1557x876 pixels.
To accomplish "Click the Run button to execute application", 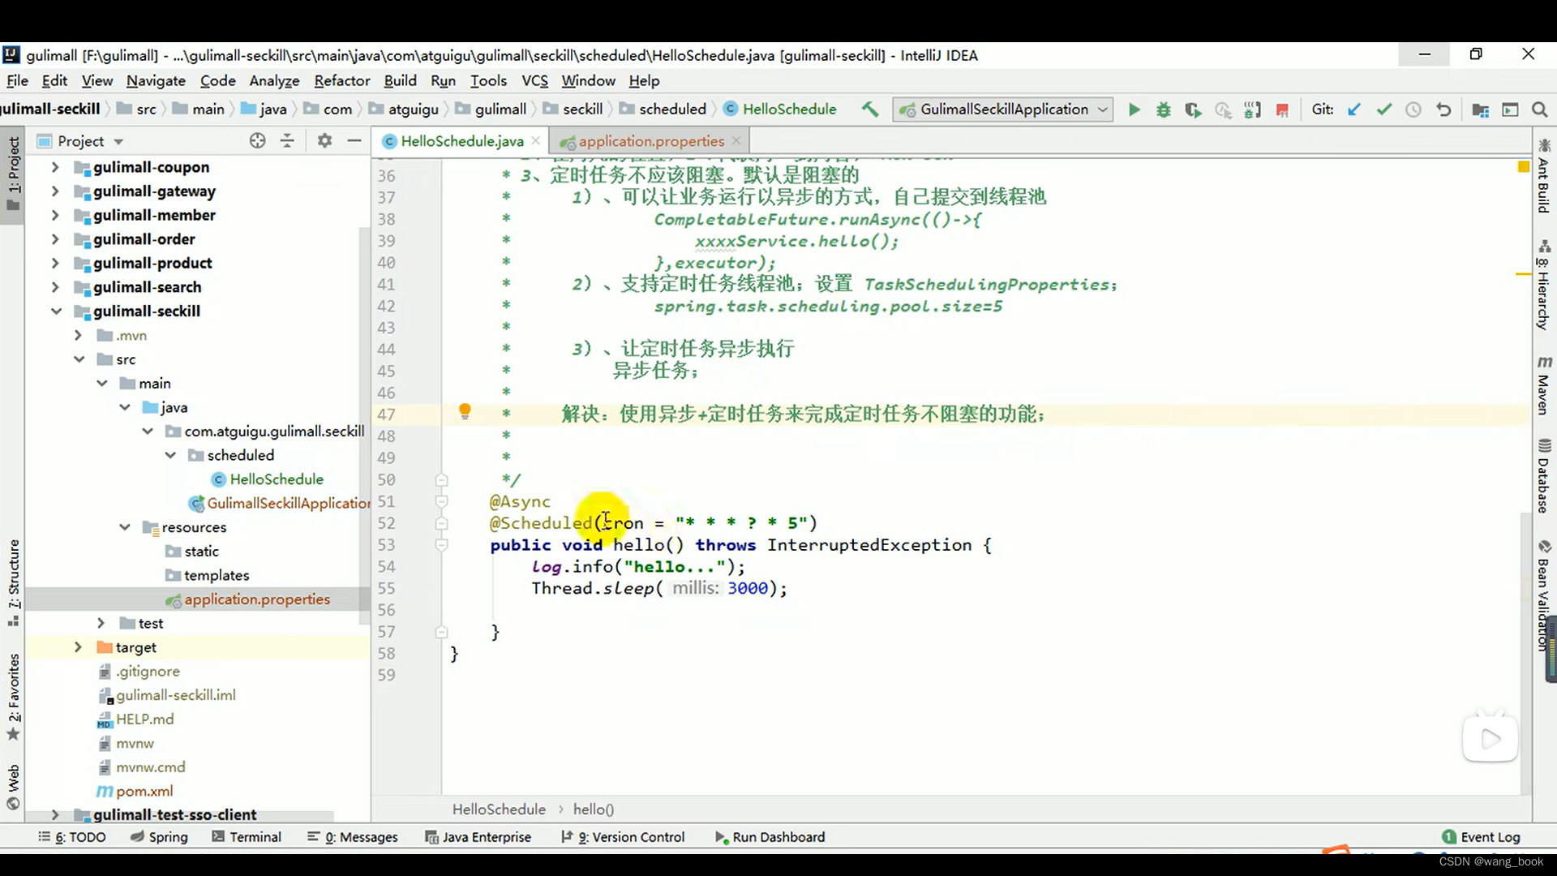I will (1134, 109).
